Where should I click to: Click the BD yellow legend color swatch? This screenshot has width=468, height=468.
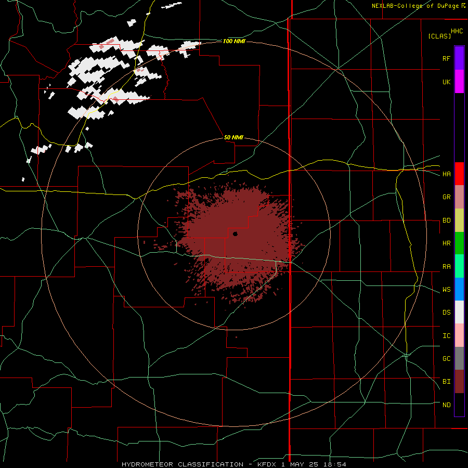pyautogui.click(x=459, y=220)
